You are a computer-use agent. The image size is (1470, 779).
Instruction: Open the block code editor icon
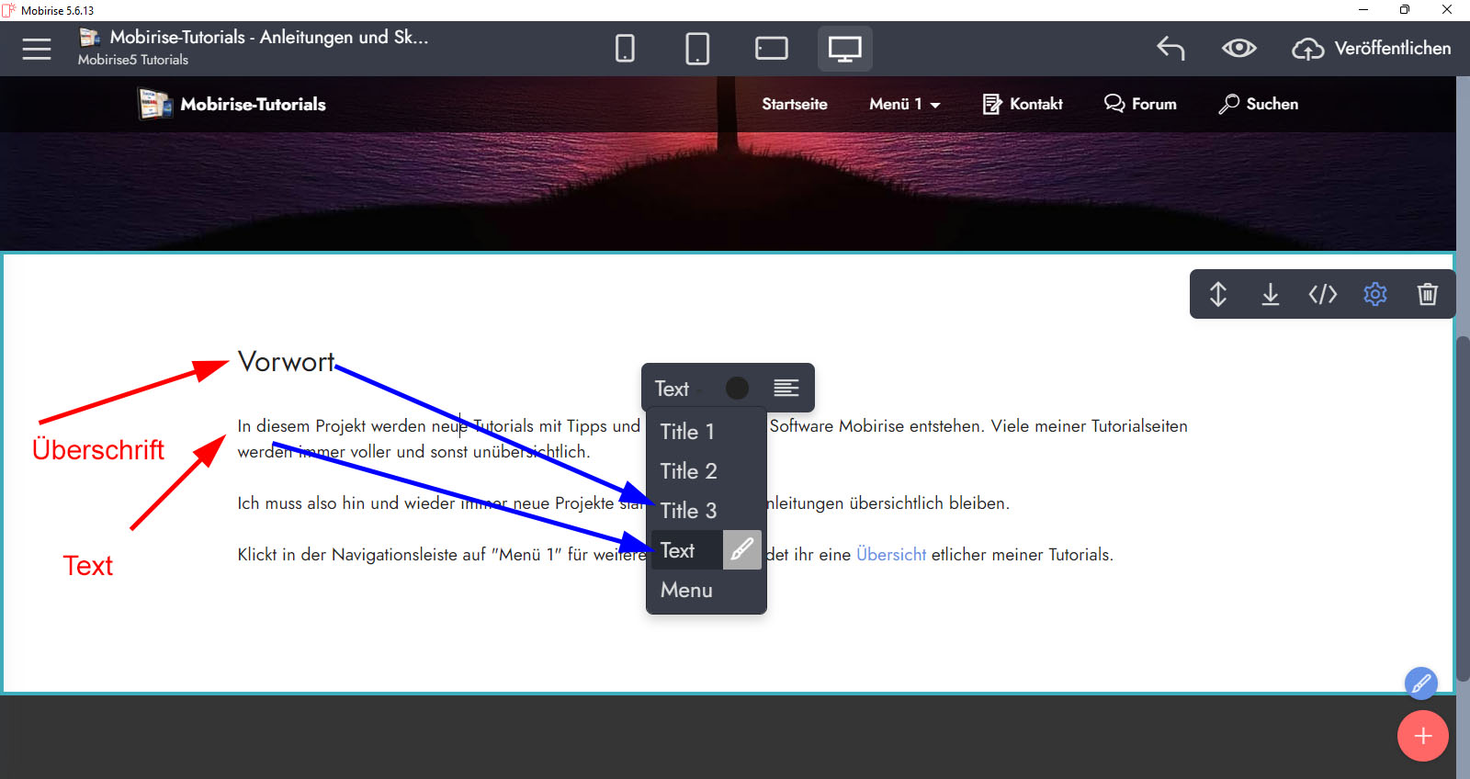click(1323, 294)
